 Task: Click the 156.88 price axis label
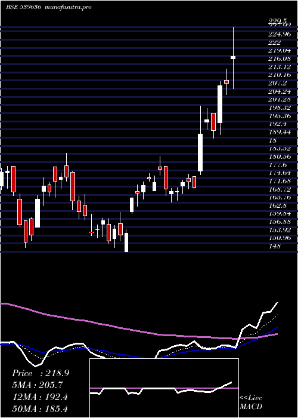point(280,222)
